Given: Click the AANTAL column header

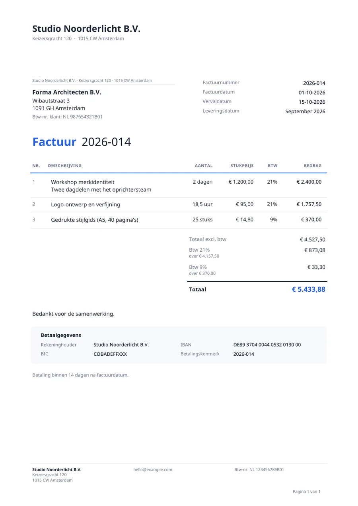Looking at the screenshot, I should click(204, 166).
